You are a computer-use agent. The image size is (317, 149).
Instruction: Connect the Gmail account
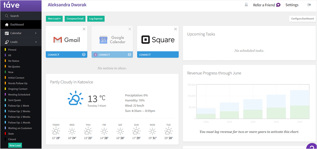[x=67, y=54]
